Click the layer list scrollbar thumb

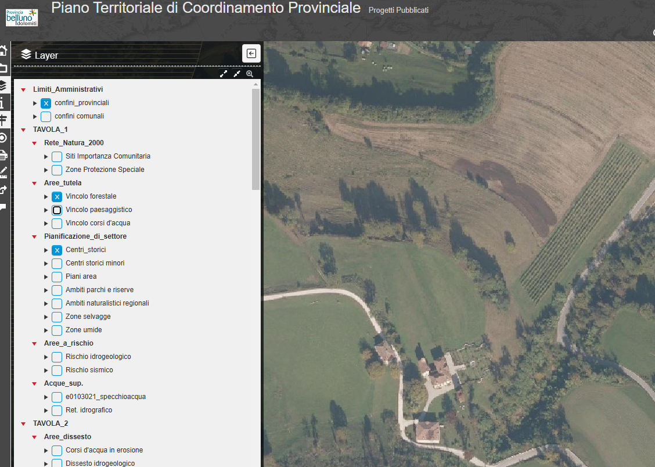255,139
